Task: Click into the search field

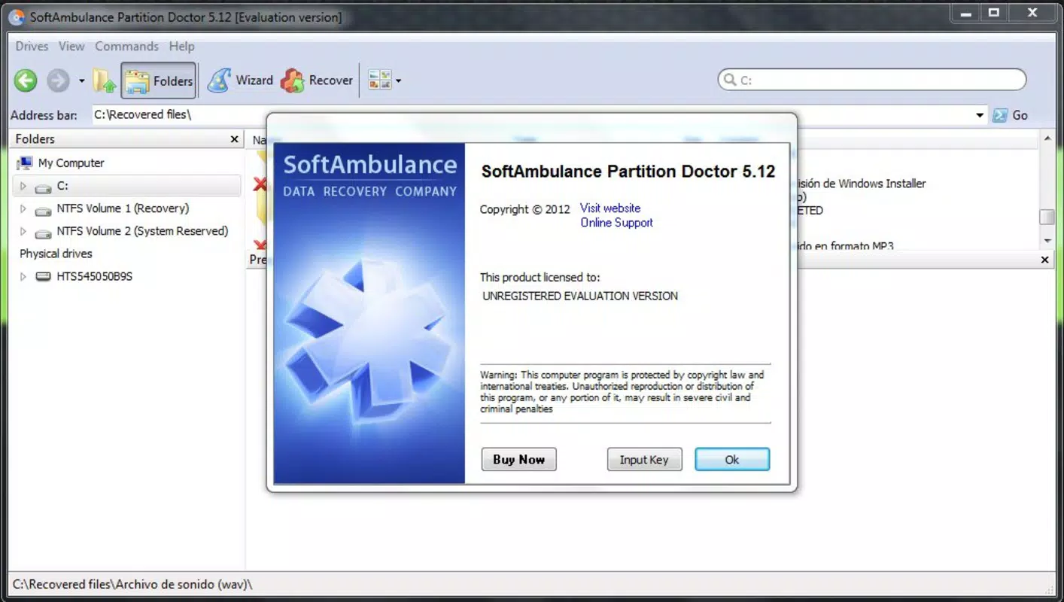Action: click(x=872, y=80)
